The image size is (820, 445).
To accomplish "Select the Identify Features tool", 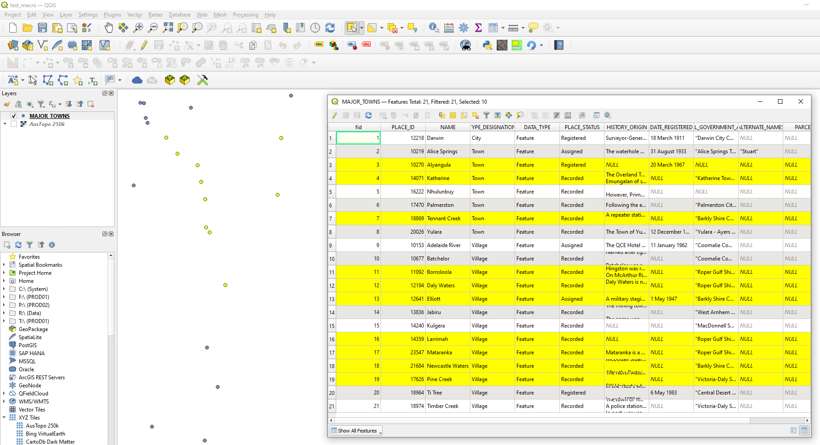I will tap(434, 28).
